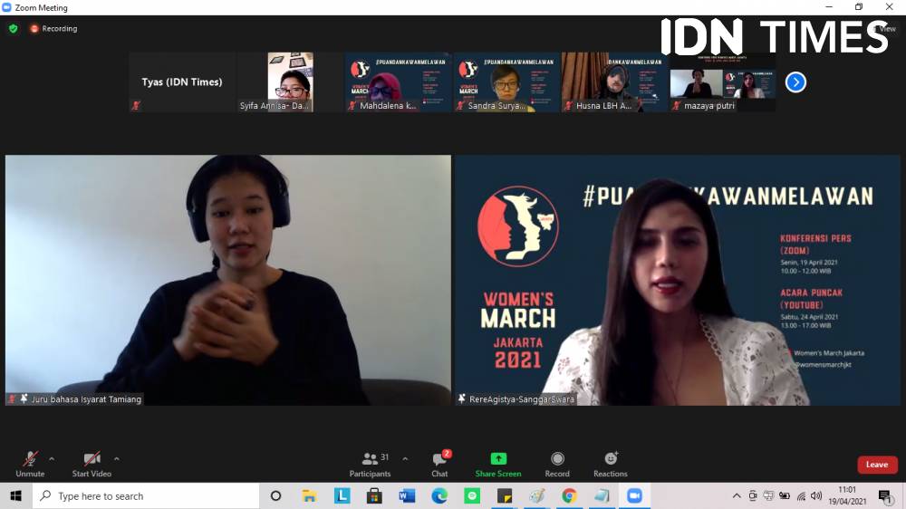Open Microsoft Word from taskbar
The width and height of the screenshot is (906, 509).
click(407, 495)
